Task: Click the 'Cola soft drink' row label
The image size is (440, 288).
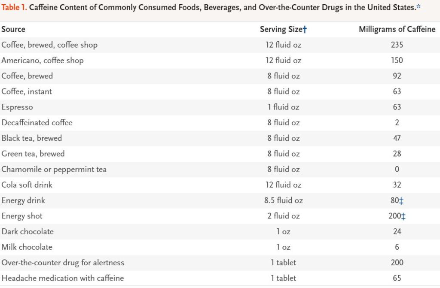Action: (27, 185)
